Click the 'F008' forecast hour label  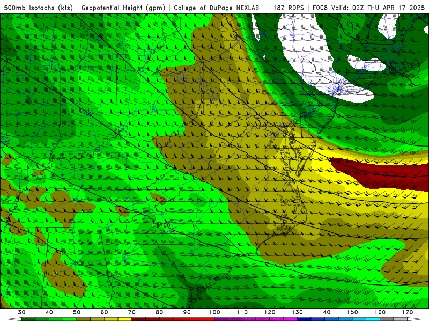pos(320,8)
